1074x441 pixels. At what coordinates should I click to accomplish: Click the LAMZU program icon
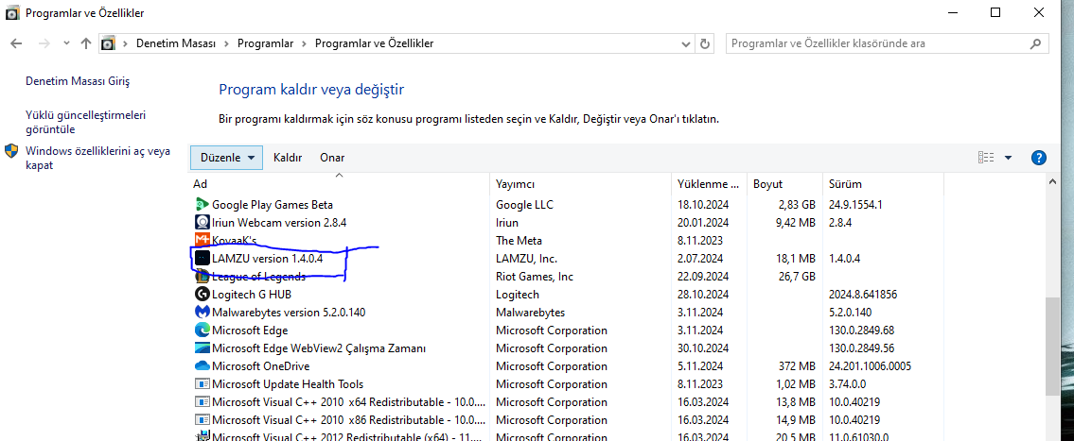click(x=202, y=259)
